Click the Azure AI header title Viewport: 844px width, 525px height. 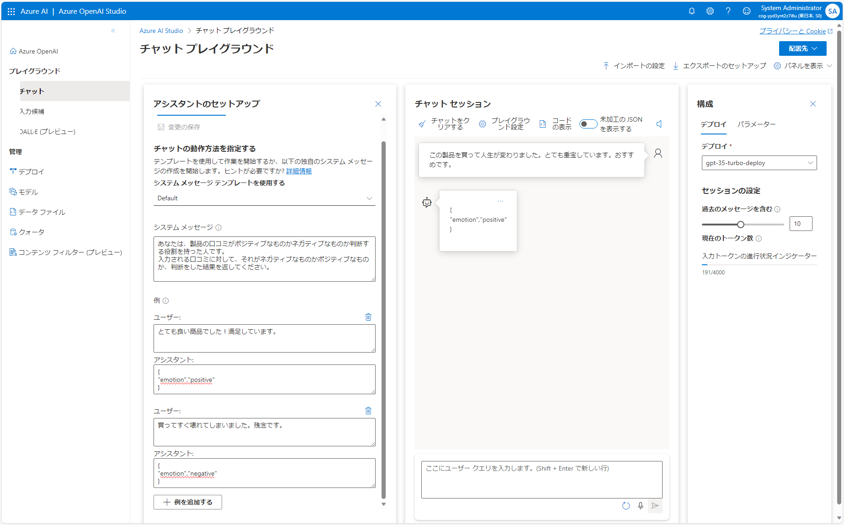[34, 11]
